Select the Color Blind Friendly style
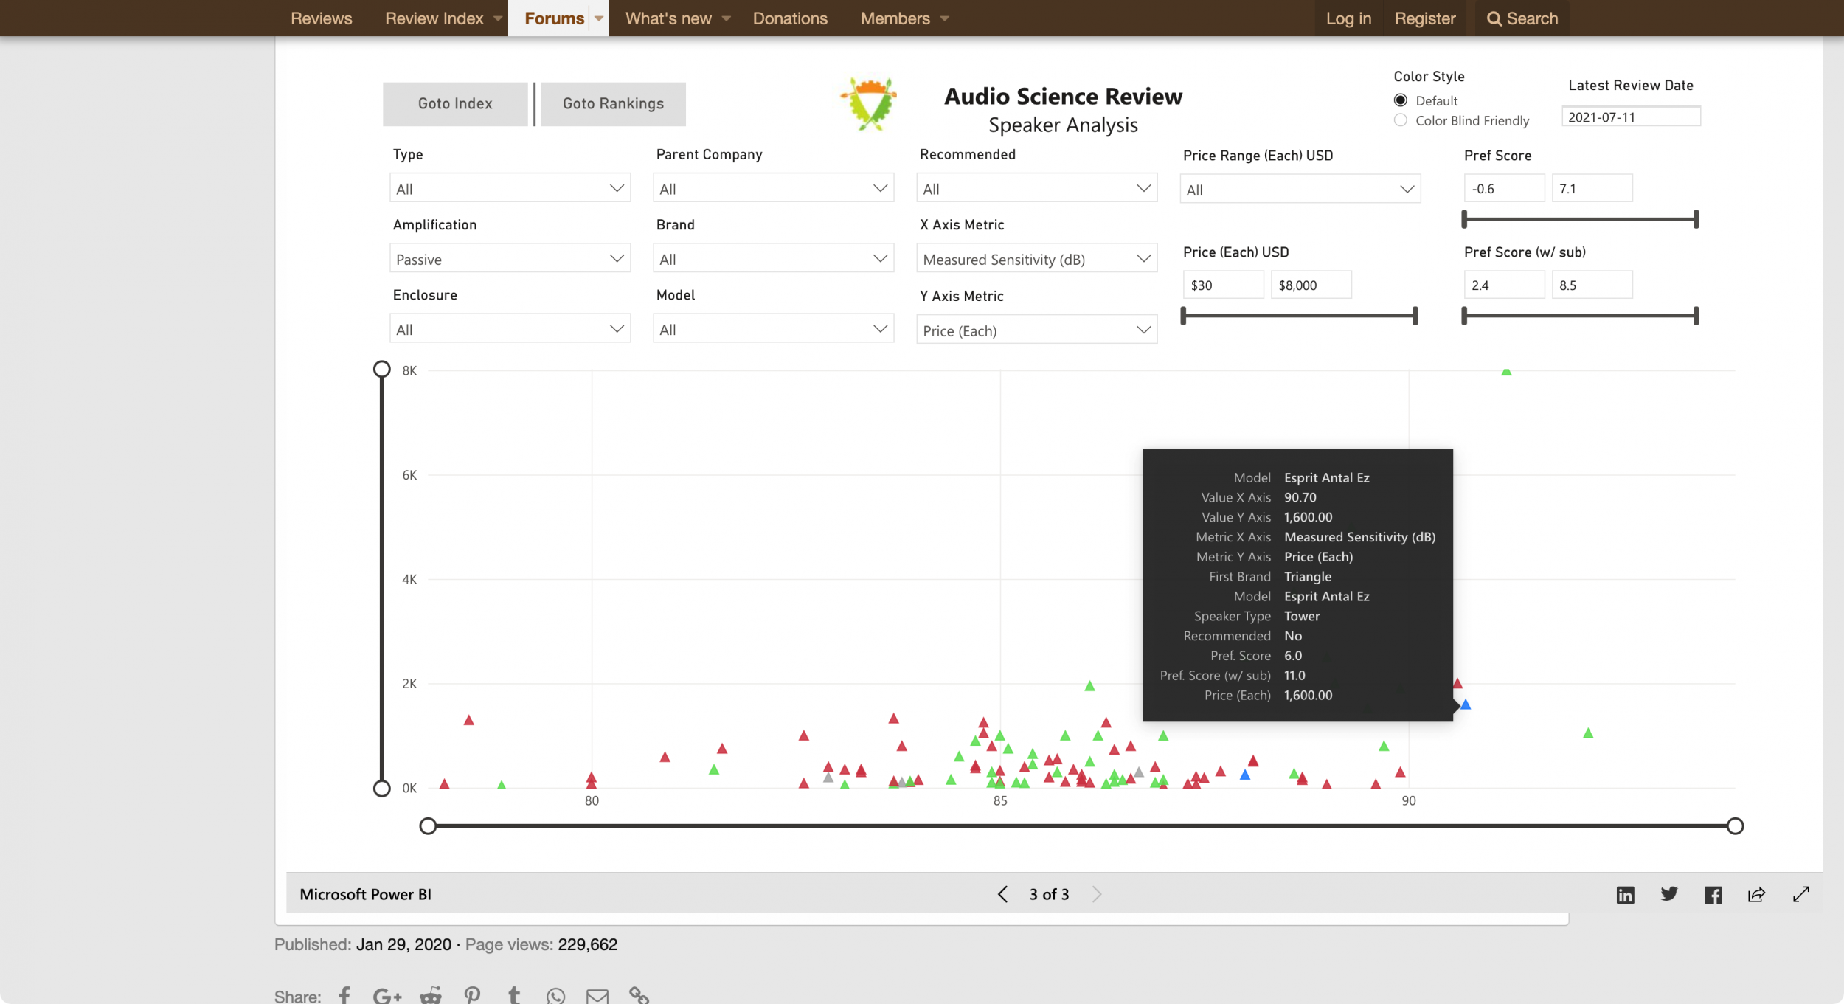 tap(1400, 120)
